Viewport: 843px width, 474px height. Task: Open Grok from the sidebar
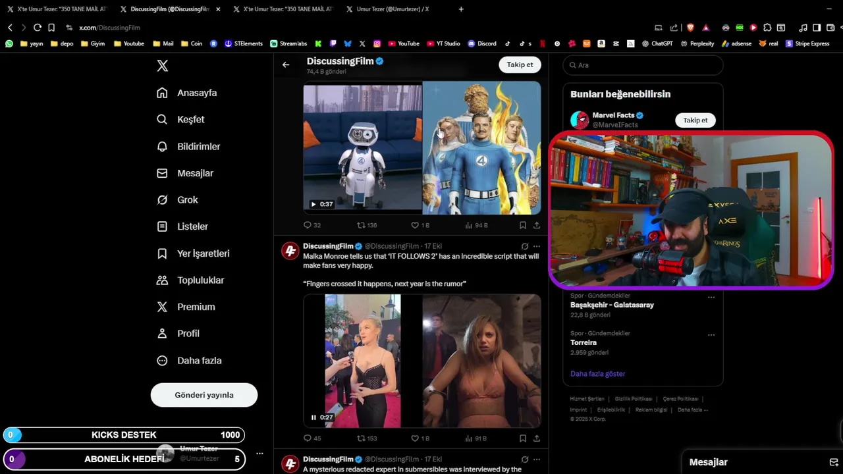point(177,199)
